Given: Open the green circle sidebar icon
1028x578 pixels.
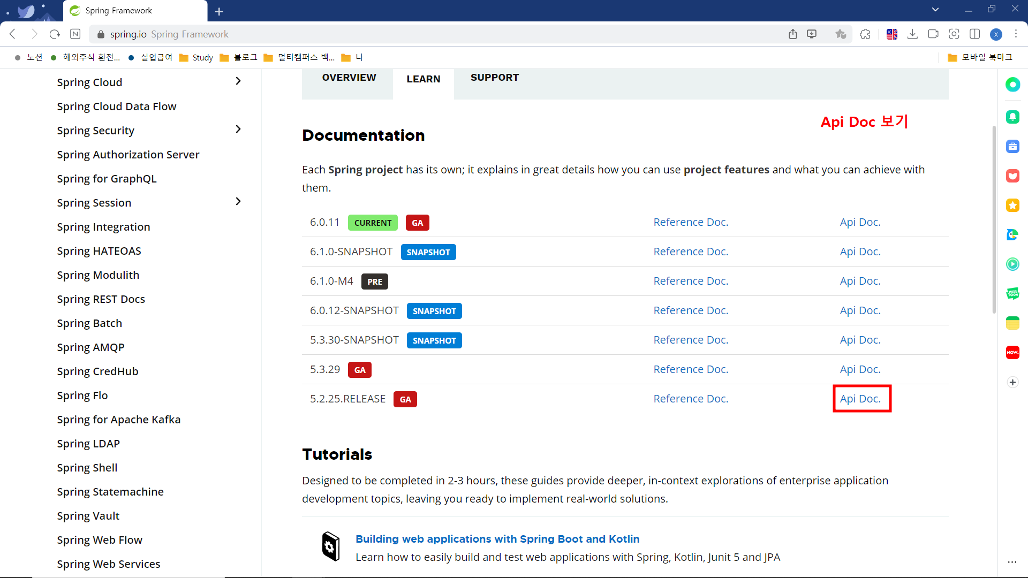Looking at the screenshot, I should click(1012, 85).
